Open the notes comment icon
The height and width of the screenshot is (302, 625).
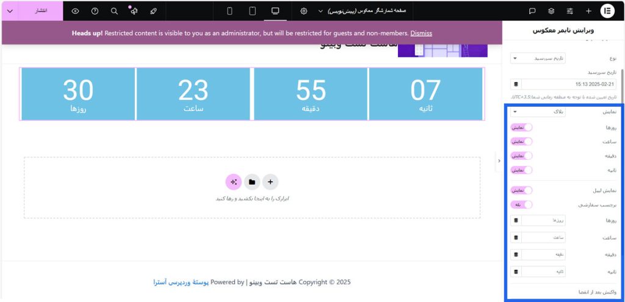point(532,11)
